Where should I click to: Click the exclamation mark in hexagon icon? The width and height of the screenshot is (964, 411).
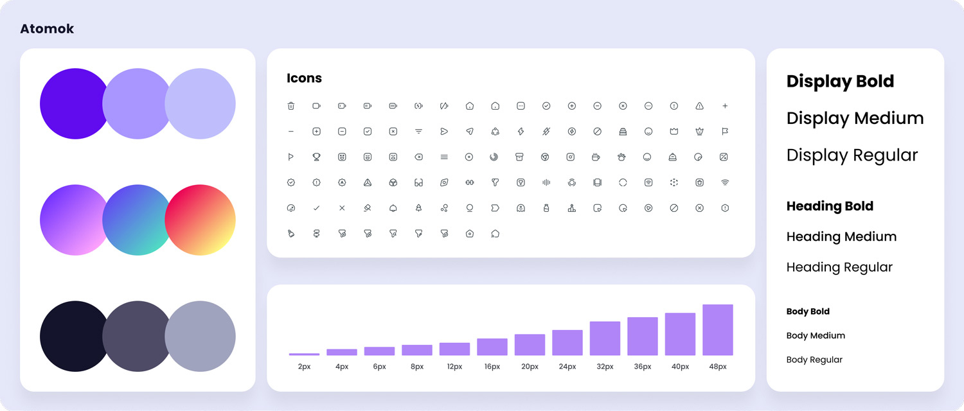[x=725, y=208]
